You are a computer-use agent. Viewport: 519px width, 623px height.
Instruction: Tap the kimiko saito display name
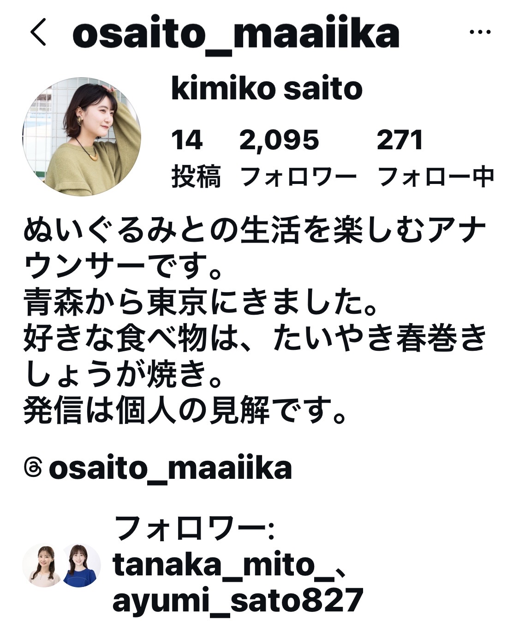267,89
